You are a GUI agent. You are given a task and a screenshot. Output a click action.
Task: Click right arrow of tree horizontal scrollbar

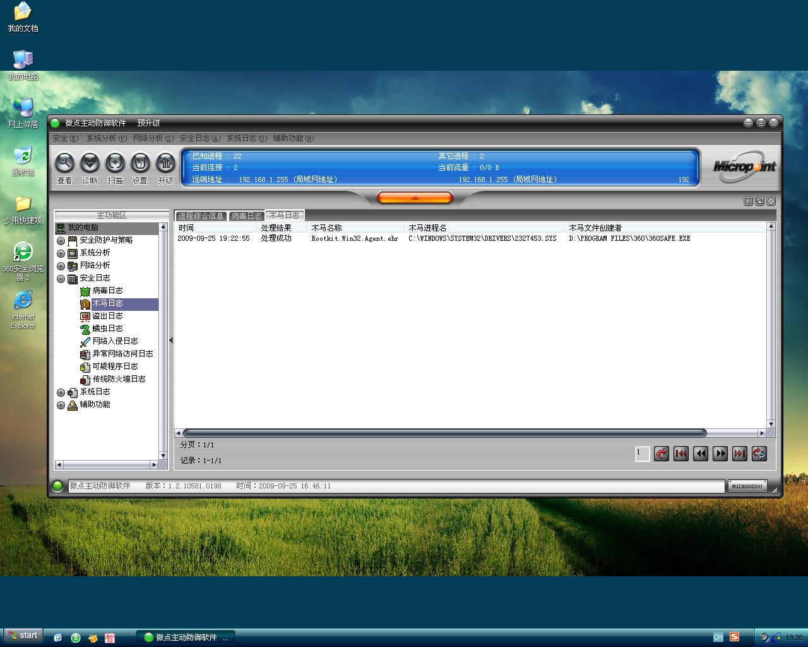point(154,464)
